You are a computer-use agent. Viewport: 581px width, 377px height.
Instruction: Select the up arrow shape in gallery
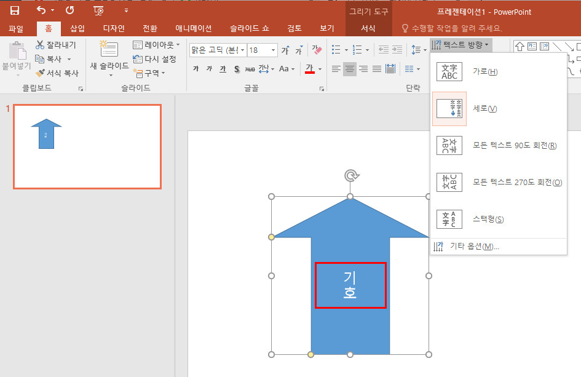(519, 46)
